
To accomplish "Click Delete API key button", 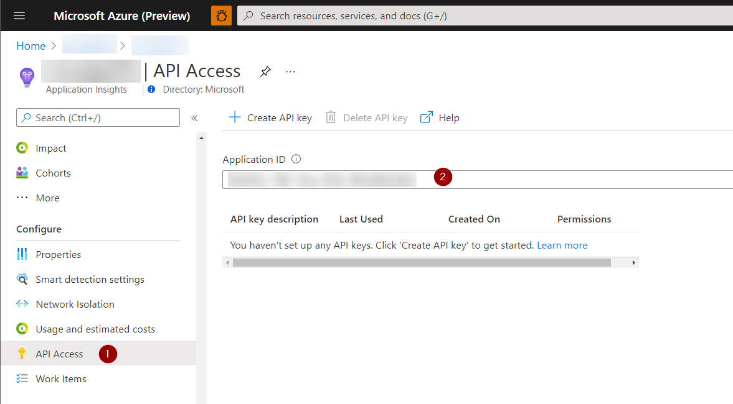I will (x=366, y=117).
